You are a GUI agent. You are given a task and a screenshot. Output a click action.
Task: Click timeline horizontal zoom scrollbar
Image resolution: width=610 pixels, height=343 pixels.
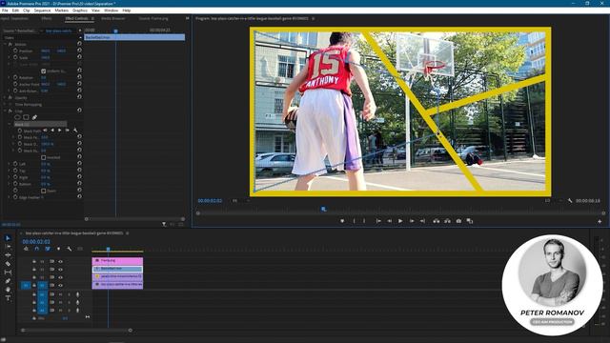76,331
